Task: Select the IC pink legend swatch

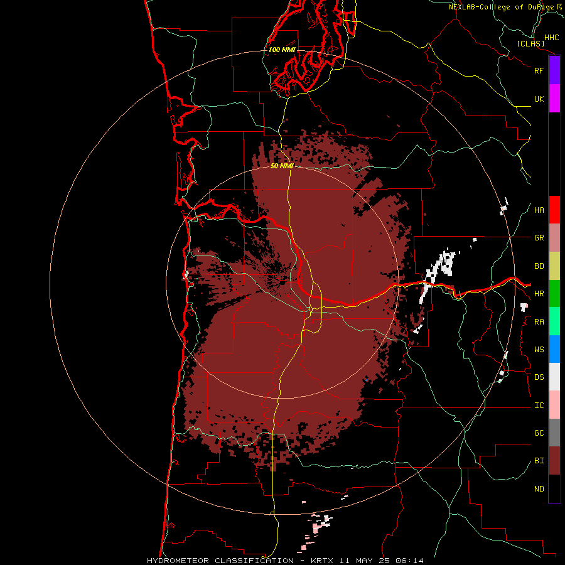Action: pyautogui.click(x=554, y=405)
